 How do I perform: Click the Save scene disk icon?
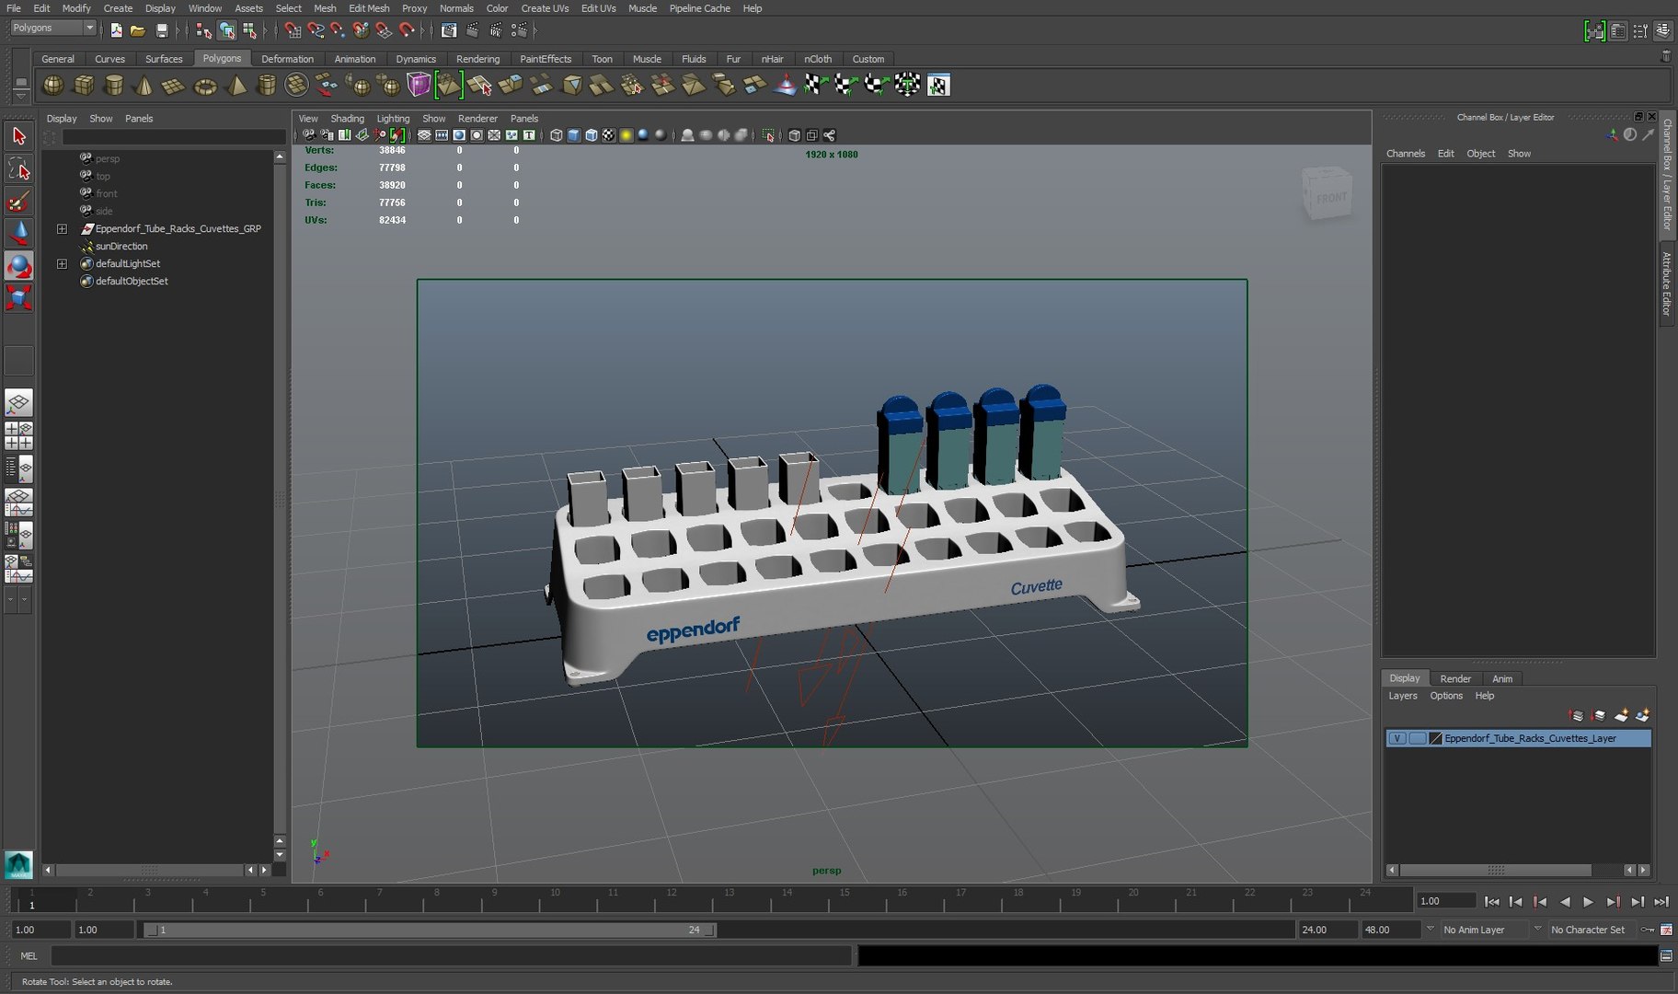[162, 30]
